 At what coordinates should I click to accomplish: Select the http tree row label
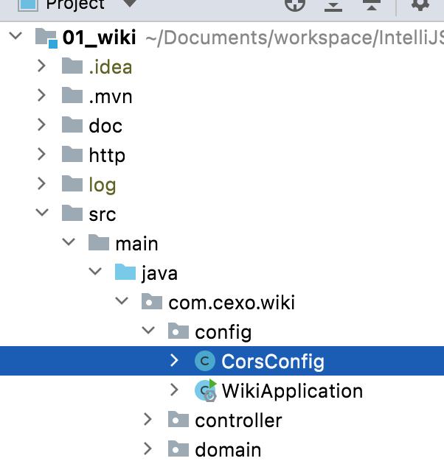pos(107,155)
